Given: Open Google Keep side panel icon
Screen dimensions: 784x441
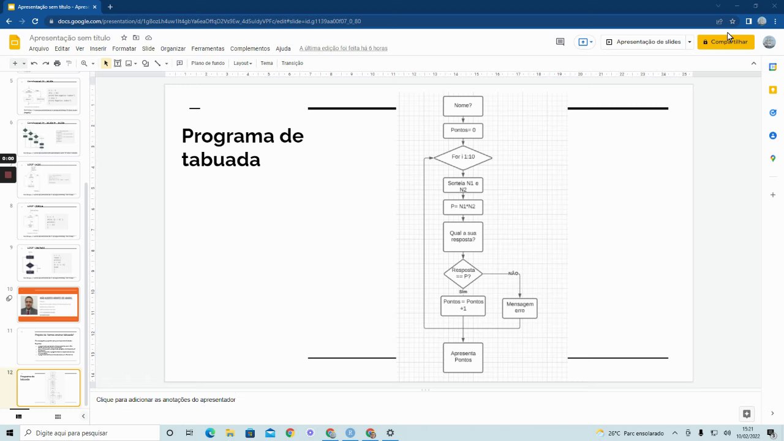Looking at the screenshot, I should click(773, 90).
